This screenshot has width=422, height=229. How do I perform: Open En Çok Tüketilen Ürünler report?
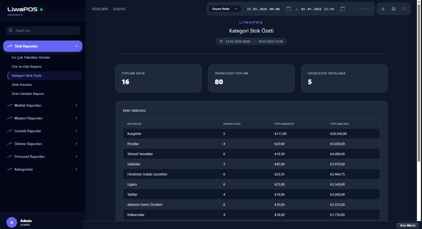31,58
